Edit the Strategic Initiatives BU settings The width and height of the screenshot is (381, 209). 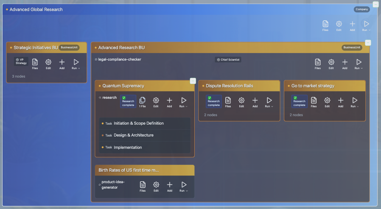[48, 64]
